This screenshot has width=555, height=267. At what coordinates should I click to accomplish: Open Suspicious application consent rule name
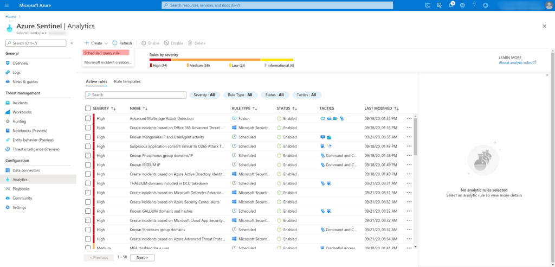(x=177, y=146)
